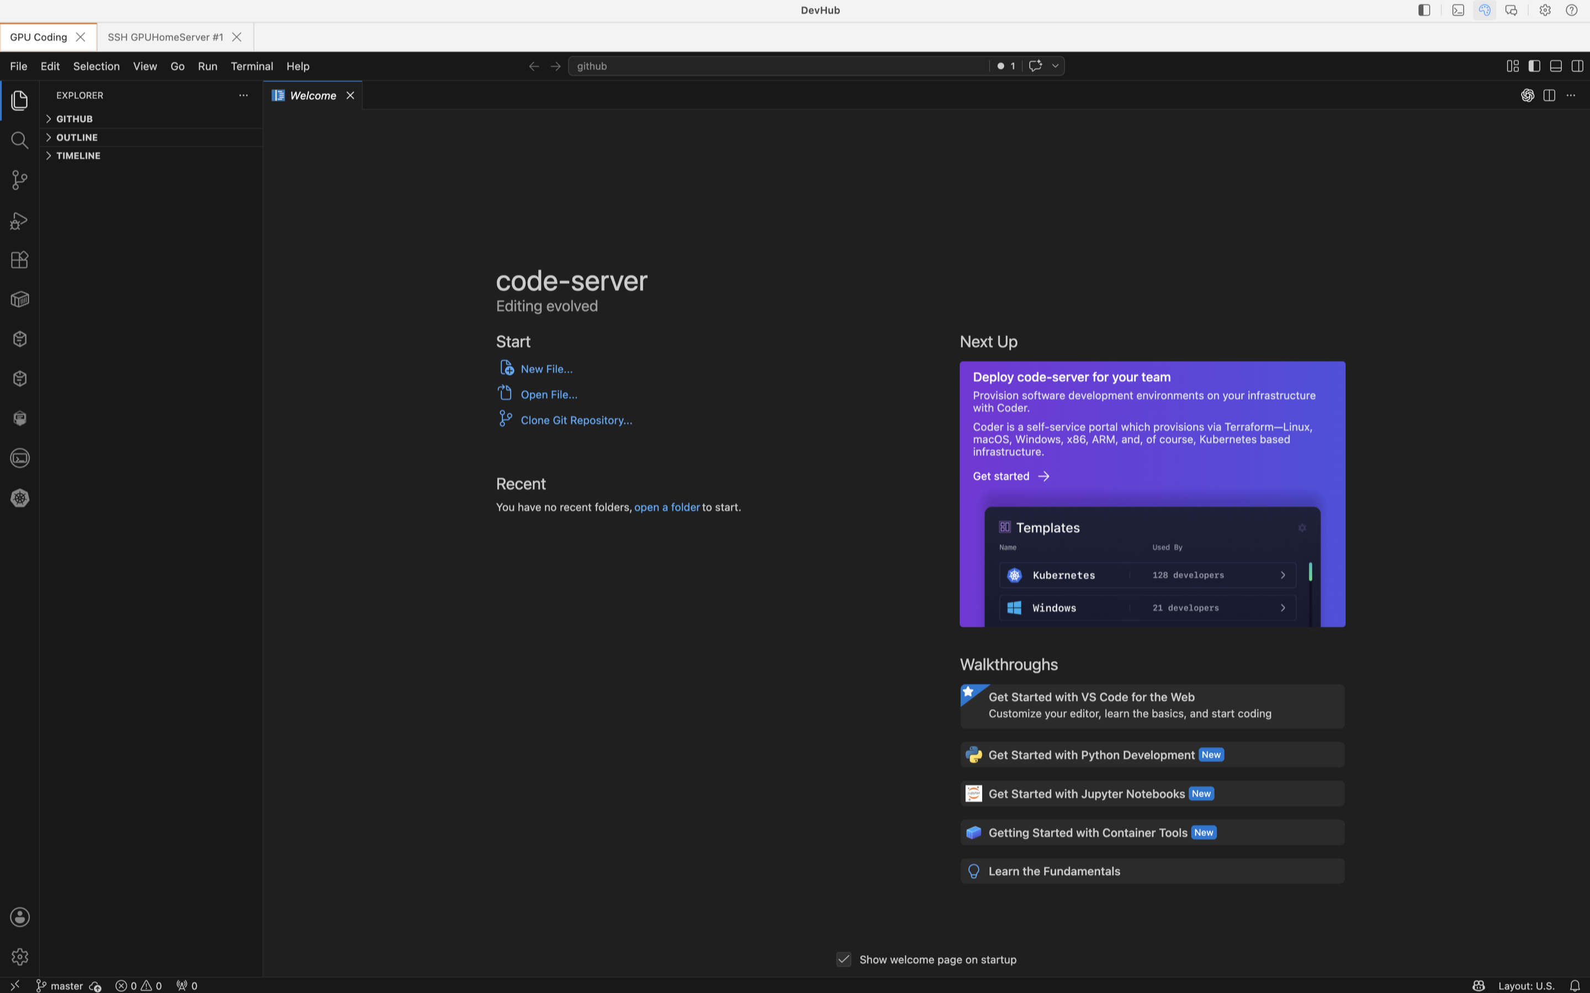This screenshot has width=1590, height=993.
Task: Expand the GITHUB section in Explorer
Action: 151,119
